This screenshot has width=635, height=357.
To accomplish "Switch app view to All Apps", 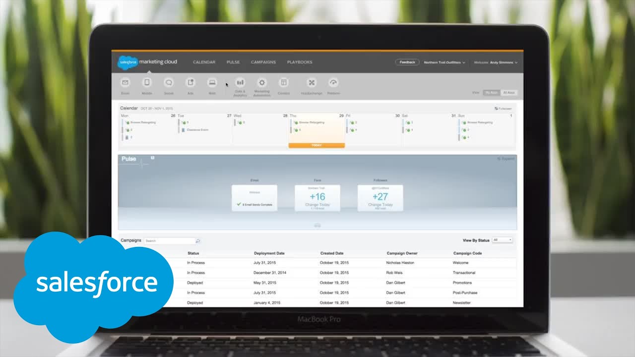I will tap(509, 93).
